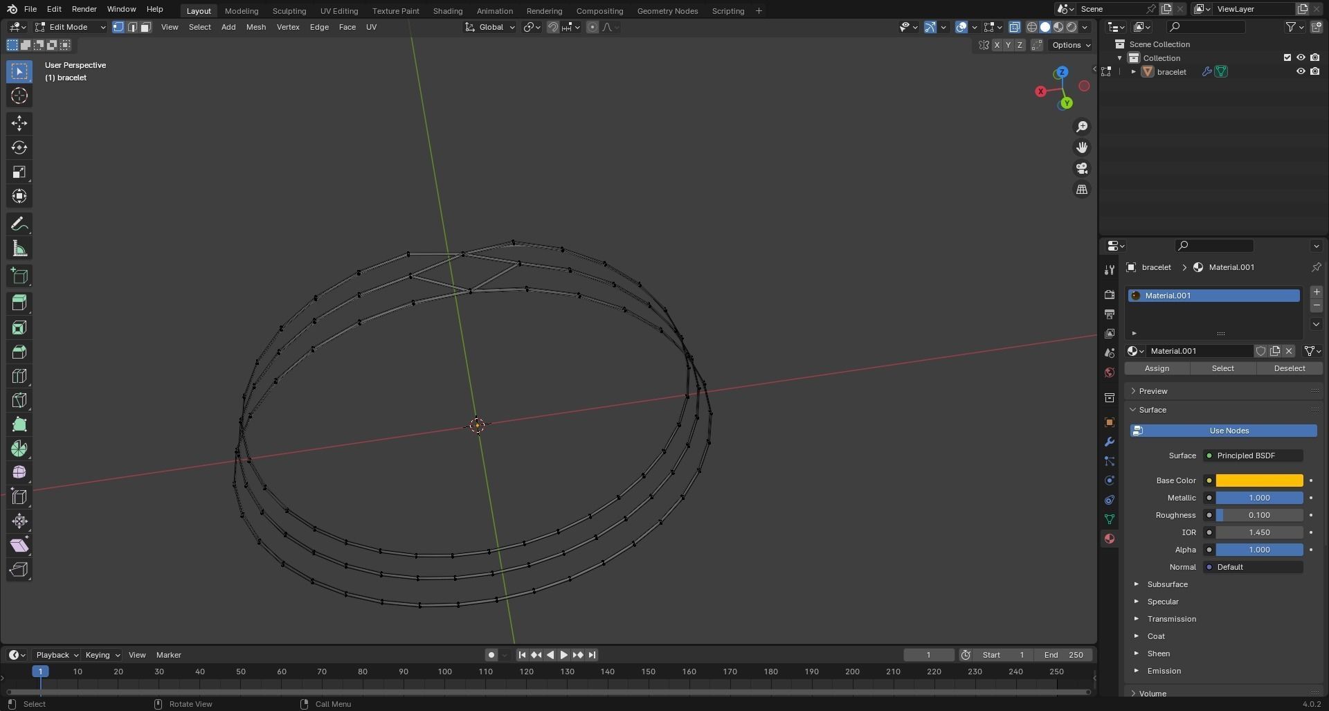Hide bracelet object in viewport via eye

click(1301, 71)
